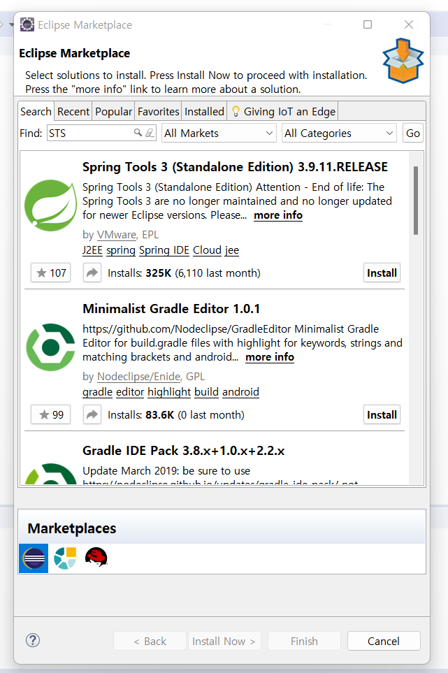This screenshot has width=448, height=673.
Task: Clear the Find field with eraser icon
Action: coord(150,133)
